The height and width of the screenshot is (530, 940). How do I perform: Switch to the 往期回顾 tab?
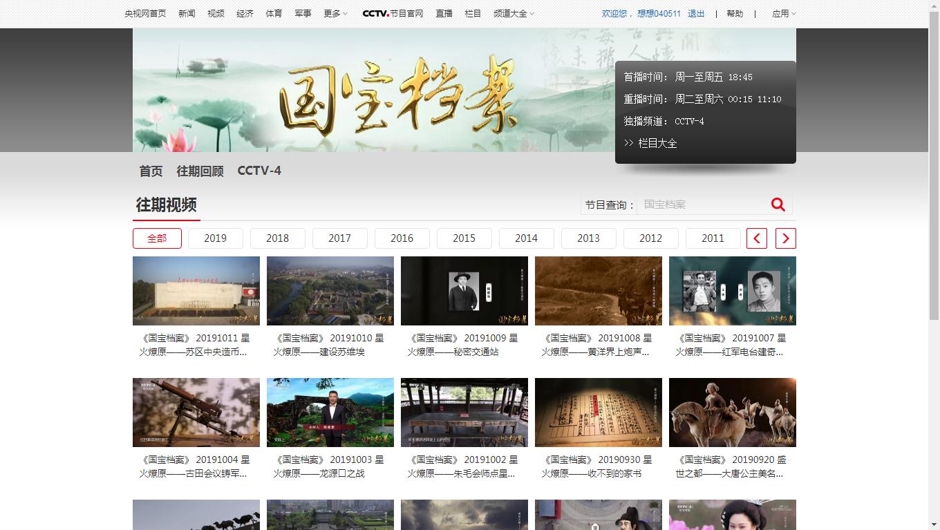[200, 171]
